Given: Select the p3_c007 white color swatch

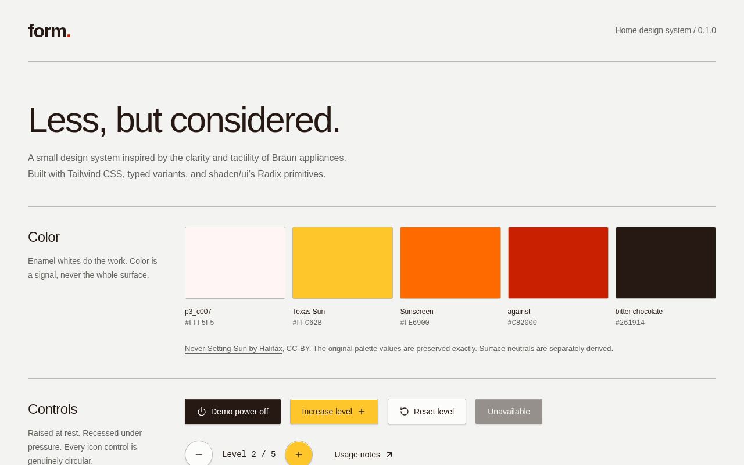Looking at the screenshot, I should click(x=235, y=263).
